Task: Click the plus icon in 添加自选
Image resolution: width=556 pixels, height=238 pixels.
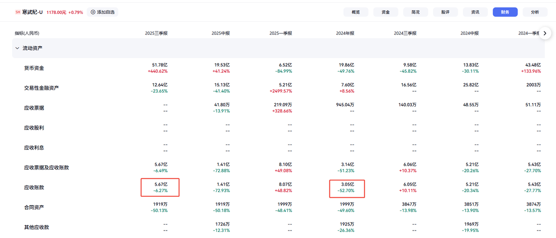Action: [x=93, y=13]
